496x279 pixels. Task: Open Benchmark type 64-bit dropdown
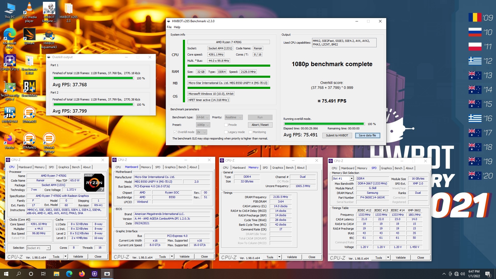point(203,117)
